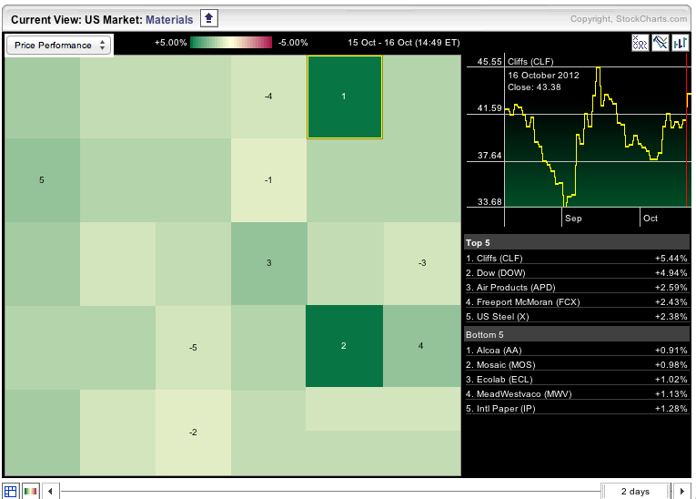Switch to the grid map view icon
The height and width of the screenshot is (499, 696).
click(11, 491)
